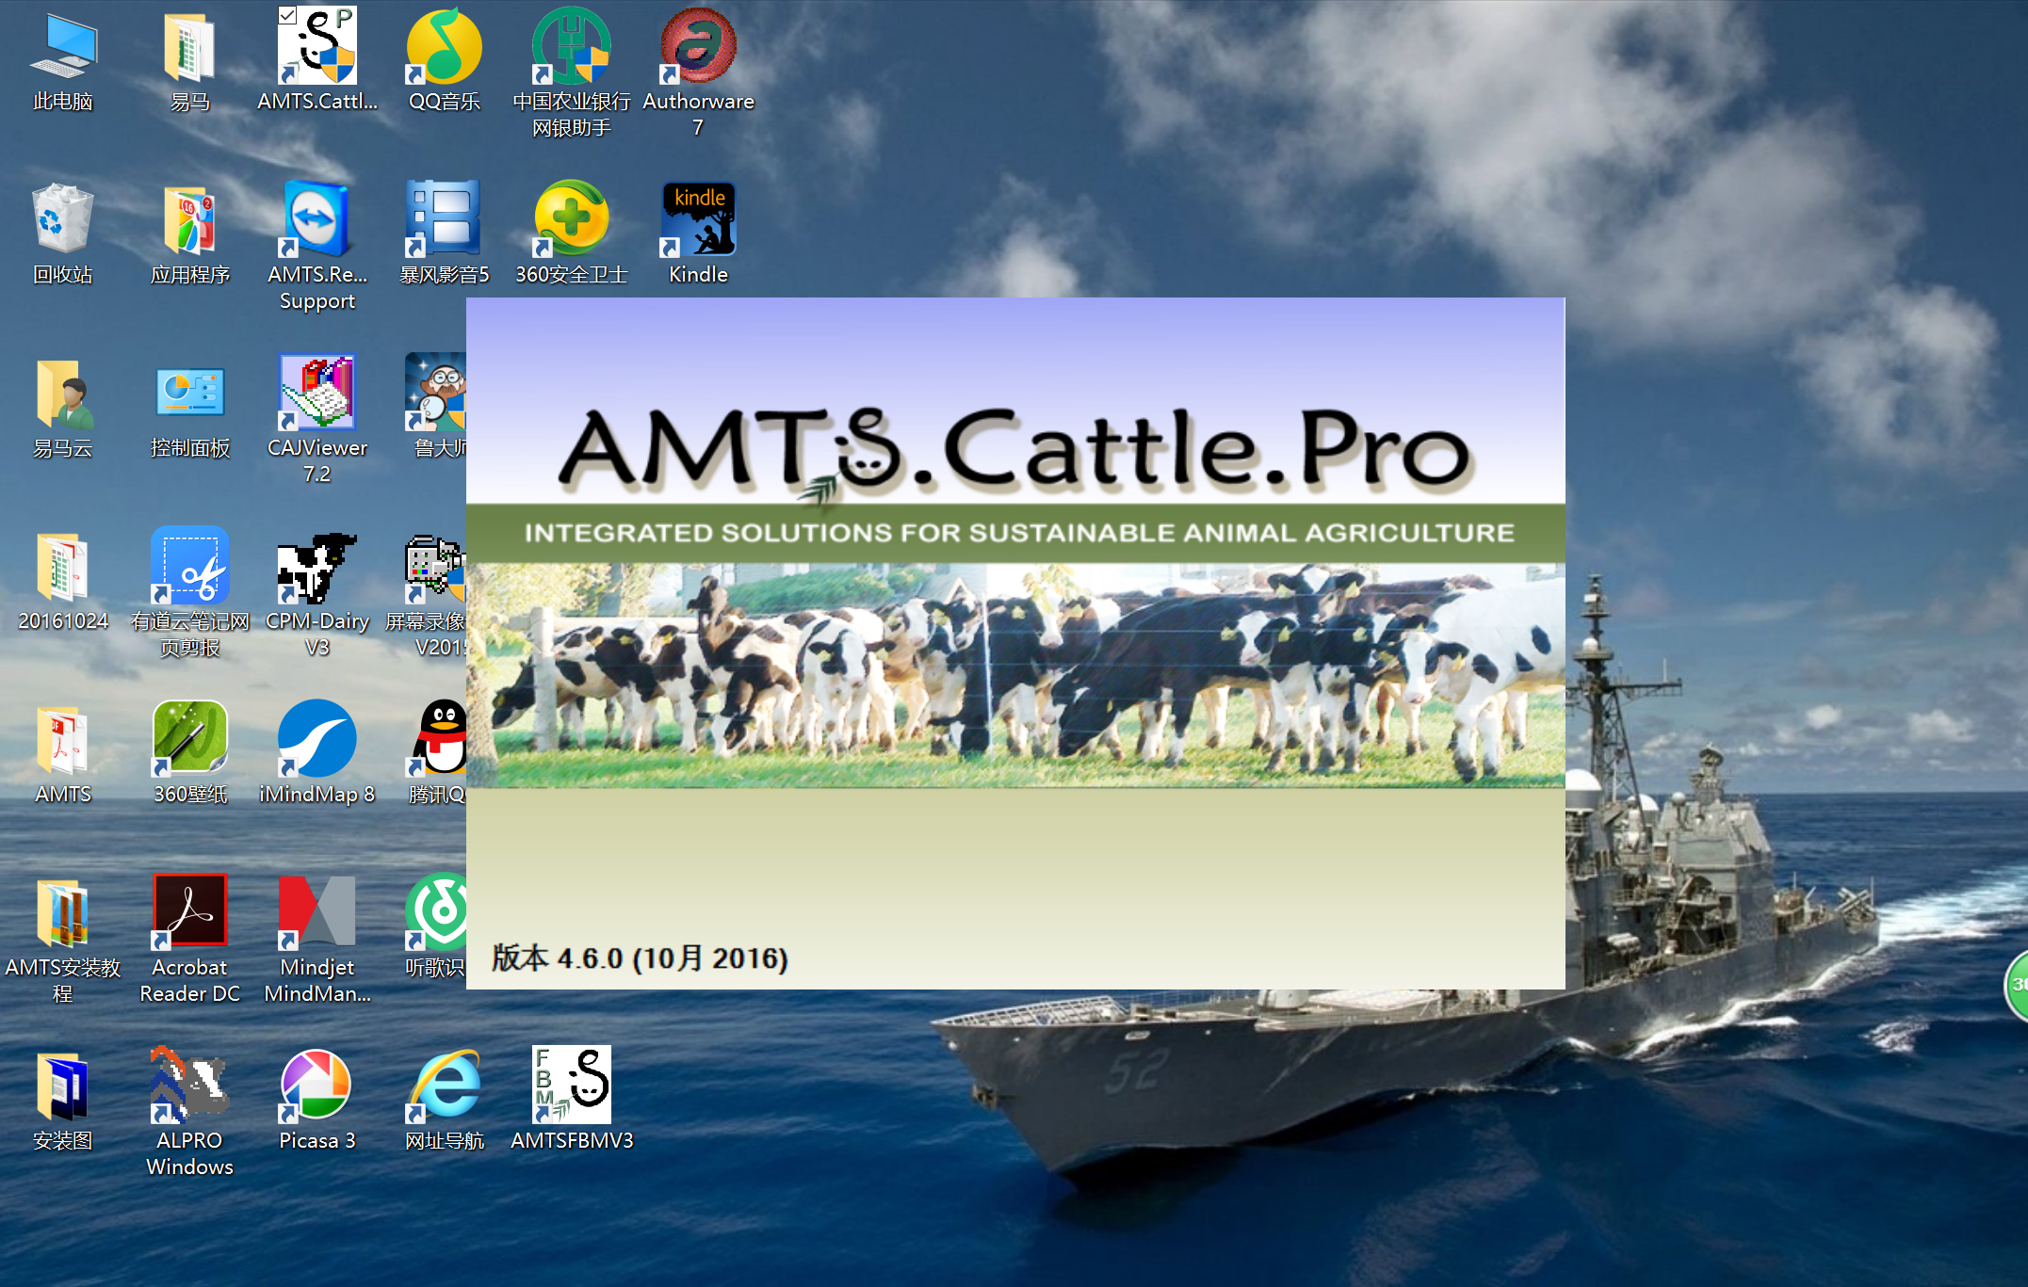
Task: Launch 有道云笔记网页剪报 shortcut
Action: click(189, 593)
